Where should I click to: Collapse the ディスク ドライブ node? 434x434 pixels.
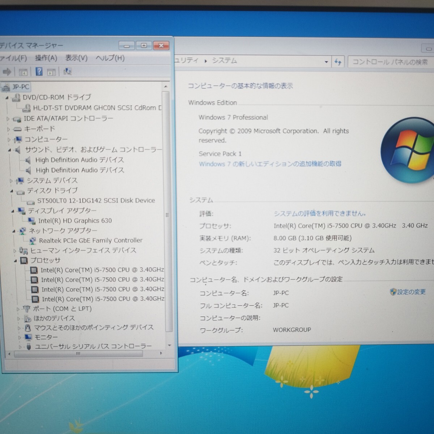point(12,191)
